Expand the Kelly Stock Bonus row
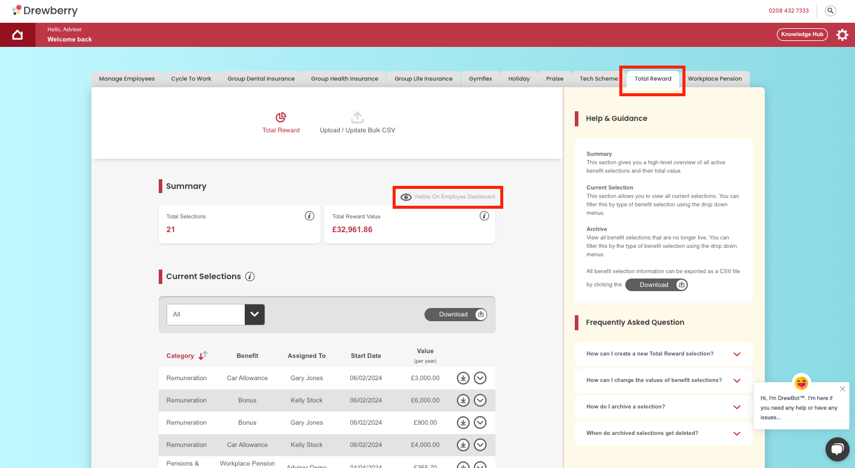The image size is (855, 468). (480, 401)
